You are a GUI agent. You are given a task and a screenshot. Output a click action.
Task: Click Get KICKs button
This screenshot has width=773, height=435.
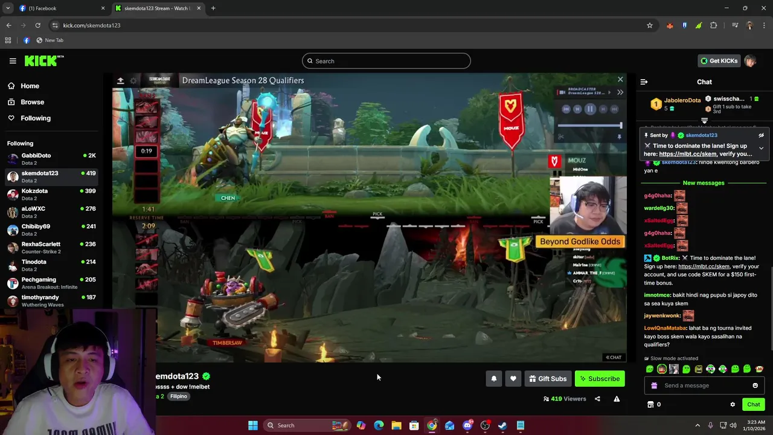[x=719, y=61]
